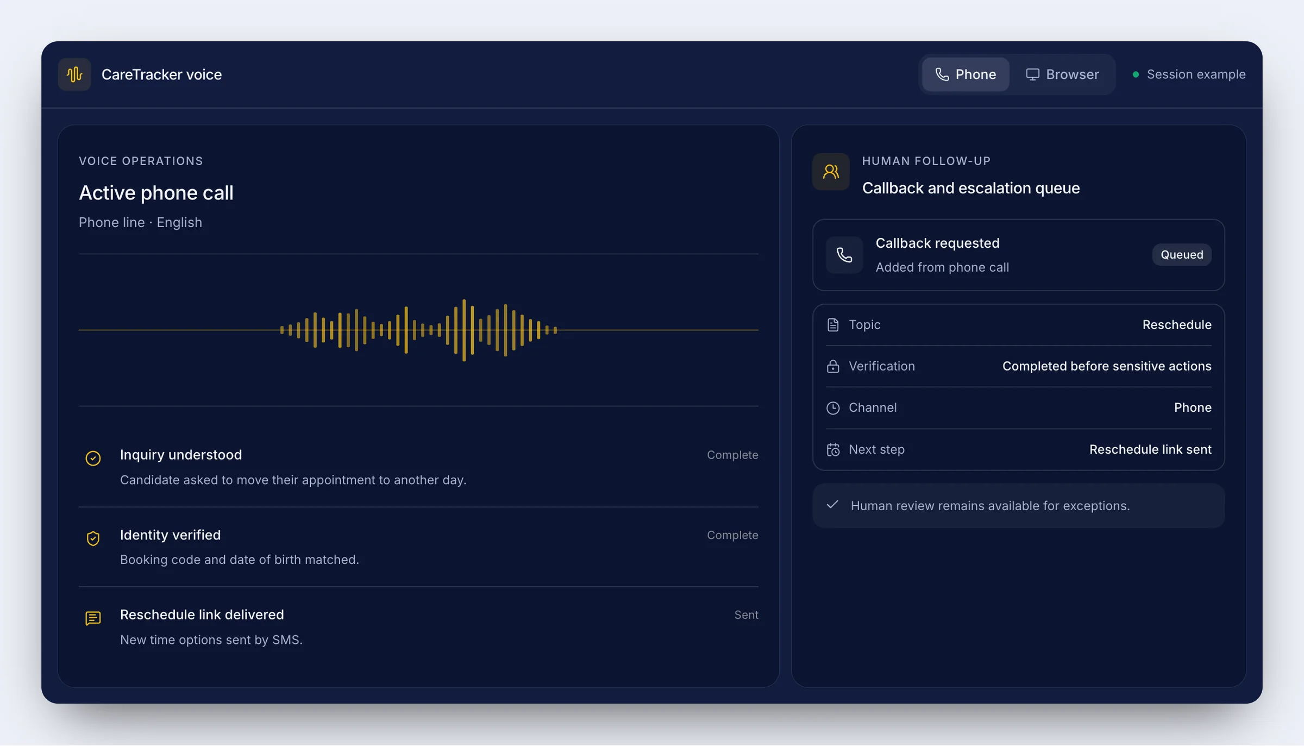Click the CareTracker voice app title
The width and height of the screenshot is (1304, 746).
(161, 74)
